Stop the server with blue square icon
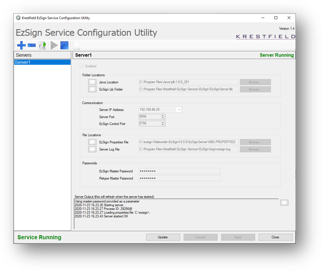The height and width of the screenshot is (271, 323). coord(64,45)
